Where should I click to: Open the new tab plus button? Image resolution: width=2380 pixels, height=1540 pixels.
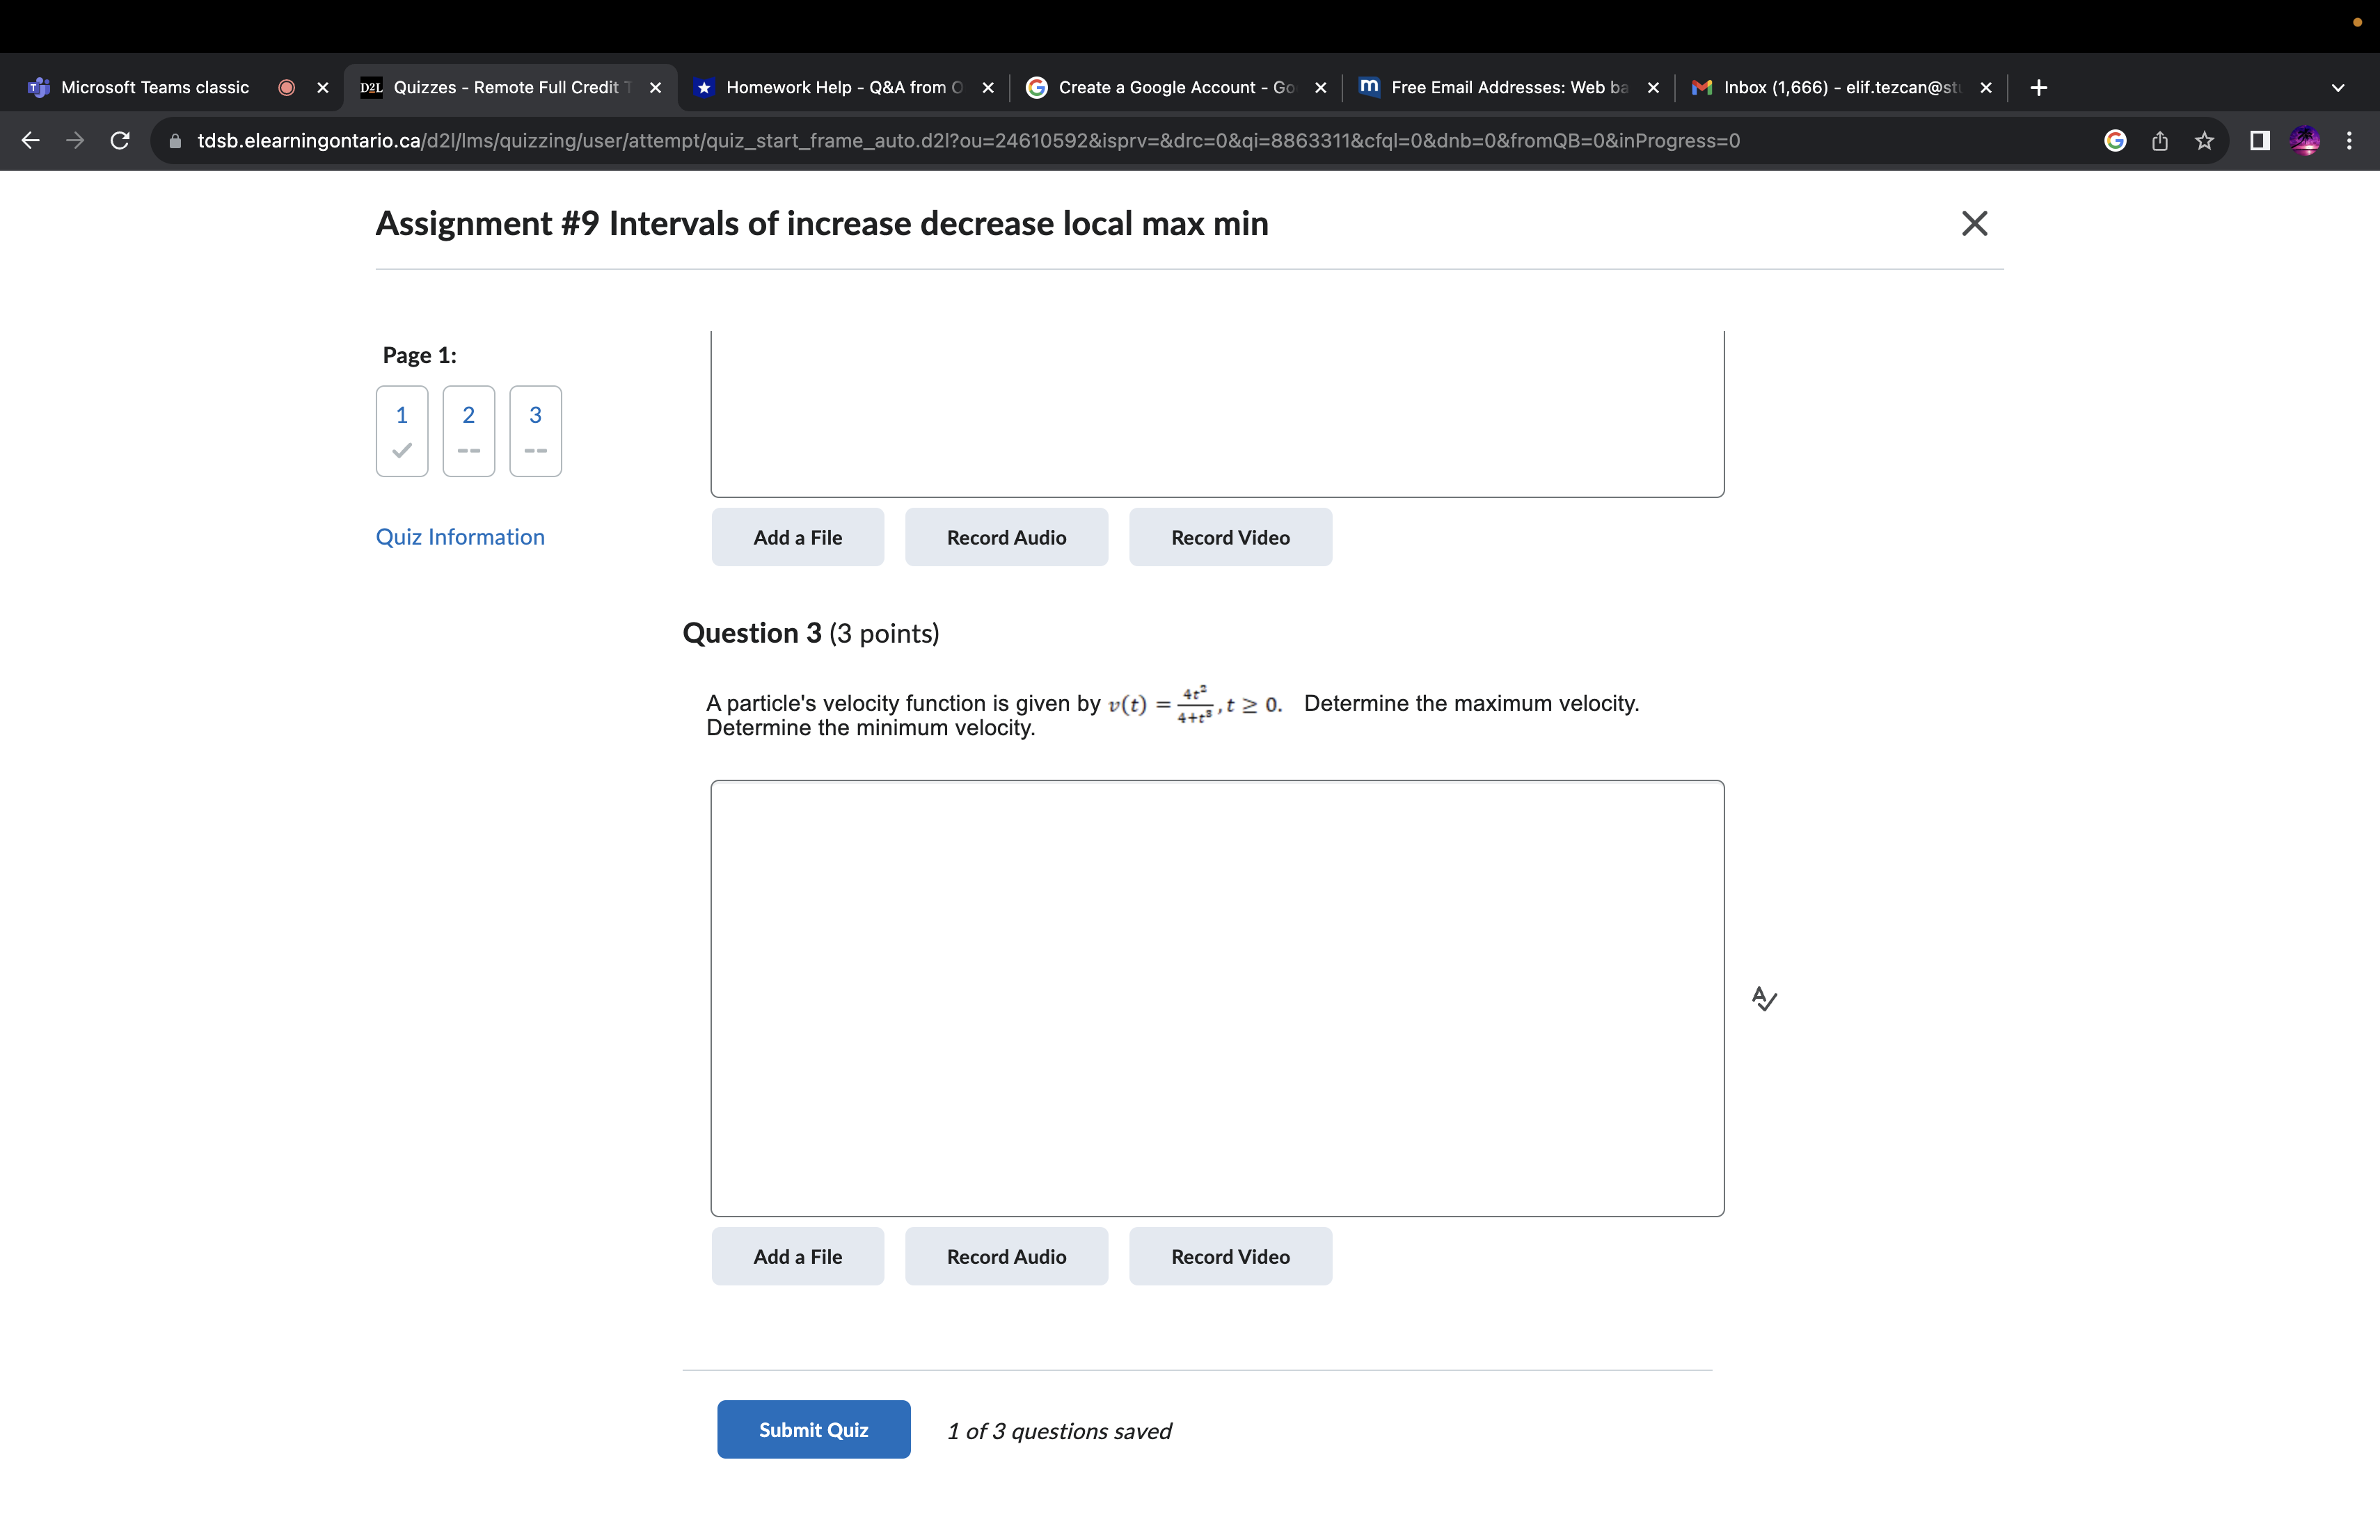tap(2039, 88)
